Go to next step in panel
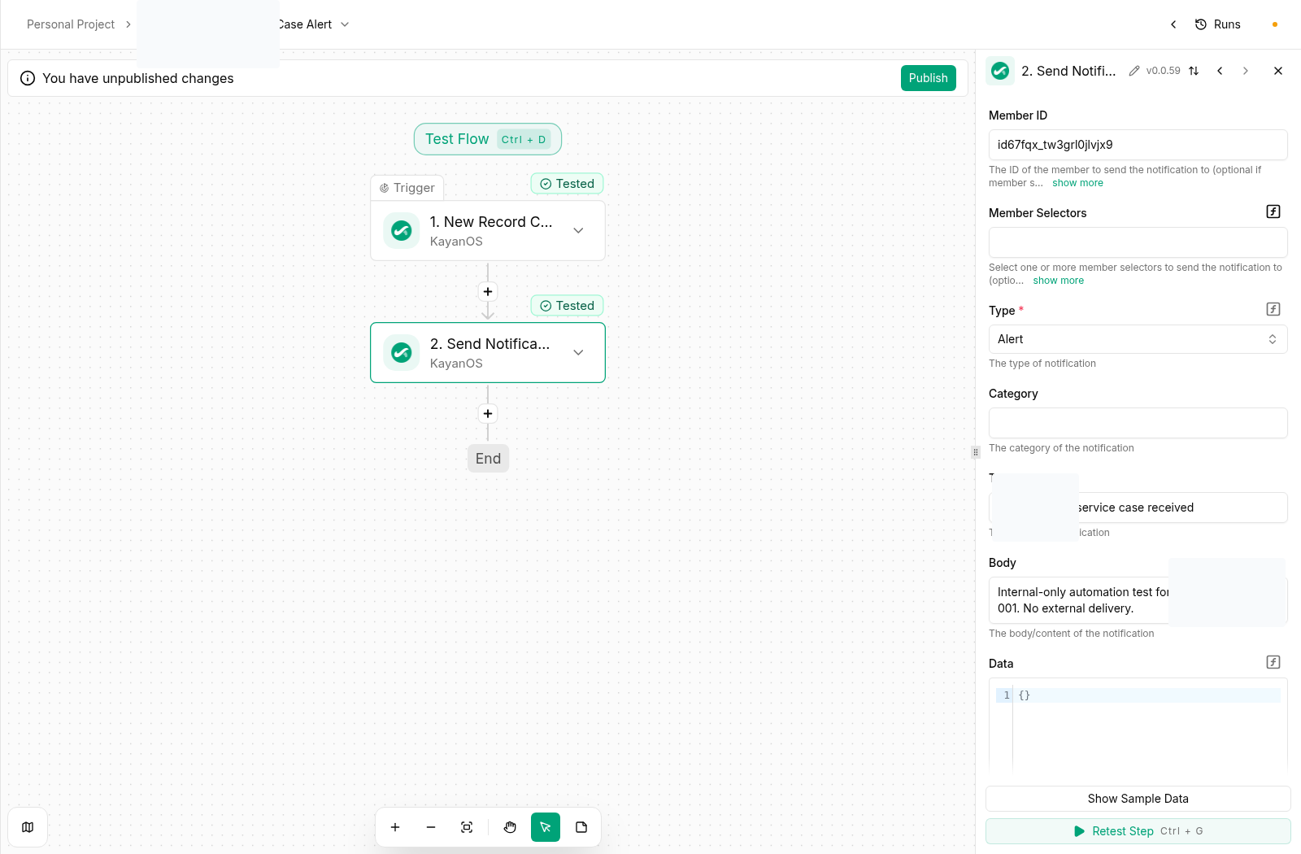The width and height of the screenshot is (1301, 854). tap(1246, 71)
